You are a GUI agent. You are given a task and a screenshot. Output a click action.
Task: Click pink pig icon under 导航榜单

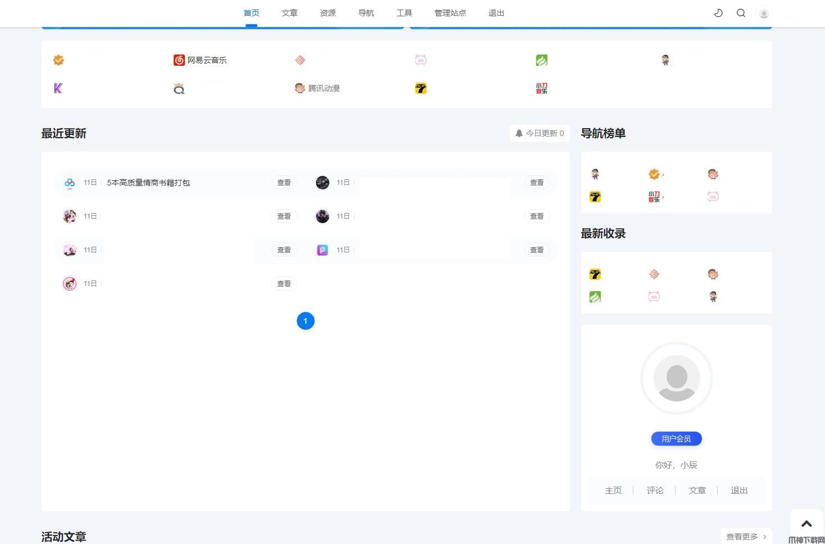coord(713,197)
